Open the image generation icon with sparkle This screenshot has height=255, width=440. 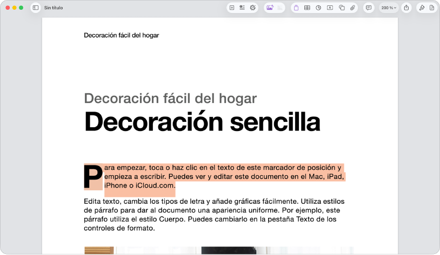tap(270, 8)
